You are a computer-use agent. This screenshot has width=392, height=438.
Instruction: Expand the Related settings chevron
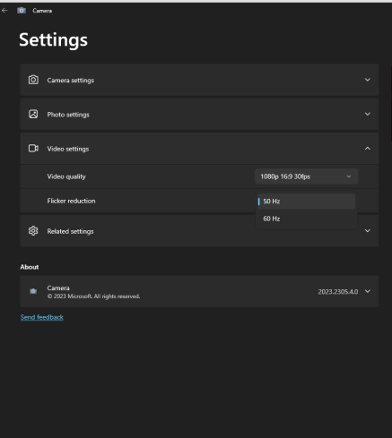(x=368, y=231)
